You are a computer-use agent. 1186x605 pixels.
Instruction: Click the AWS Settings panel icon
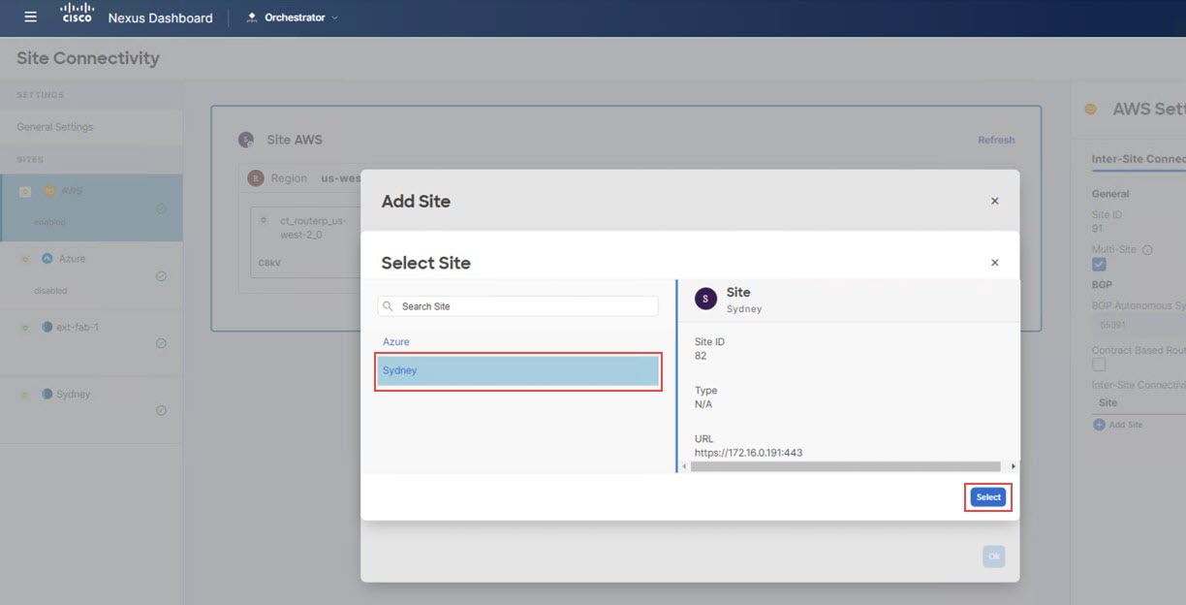[x=1090, y=110]
